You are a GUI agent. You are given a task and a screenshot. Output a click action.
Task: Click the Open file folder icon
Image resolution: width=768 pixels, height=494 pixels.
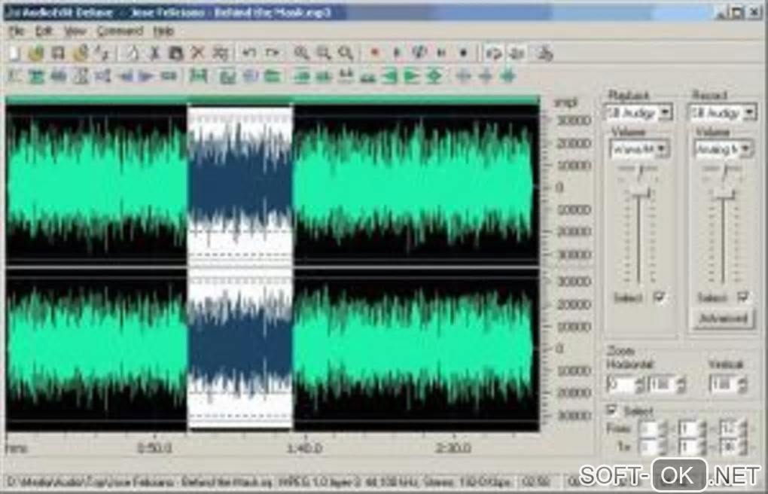pyautogui.click(x=35, y=53)
